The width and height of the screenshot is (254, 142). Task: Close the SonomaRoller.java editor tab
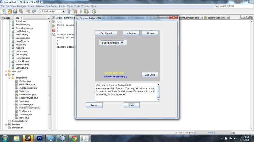click(x=228, y=18)
